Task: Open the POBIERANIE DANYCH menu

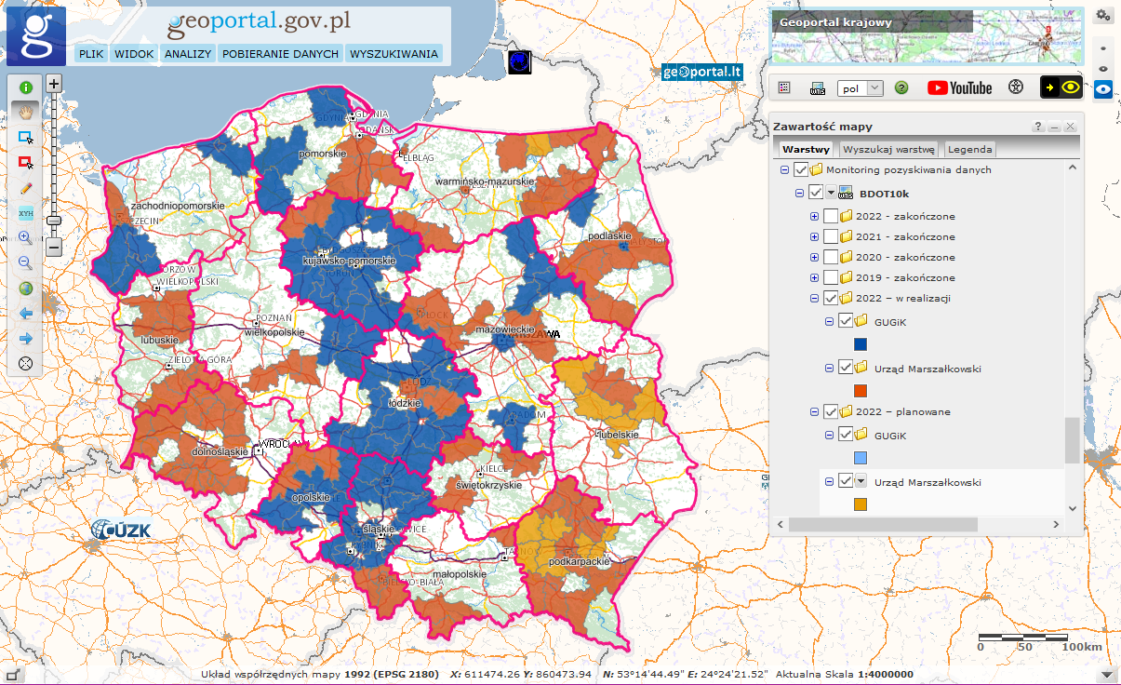Action: point(280,54)
